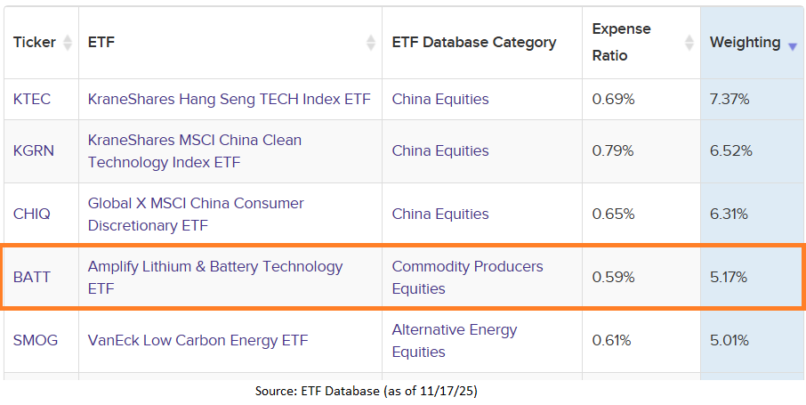The image size is (806, 405).
Task: Open the VanEck Low Carbon Energy ETF link
Action: (x=197, y=340)
